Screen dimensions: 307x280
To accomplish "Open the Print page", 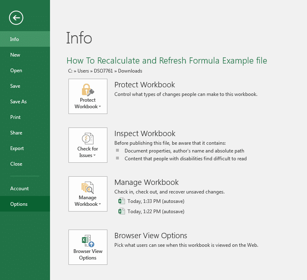I will (x=15, y=117).
